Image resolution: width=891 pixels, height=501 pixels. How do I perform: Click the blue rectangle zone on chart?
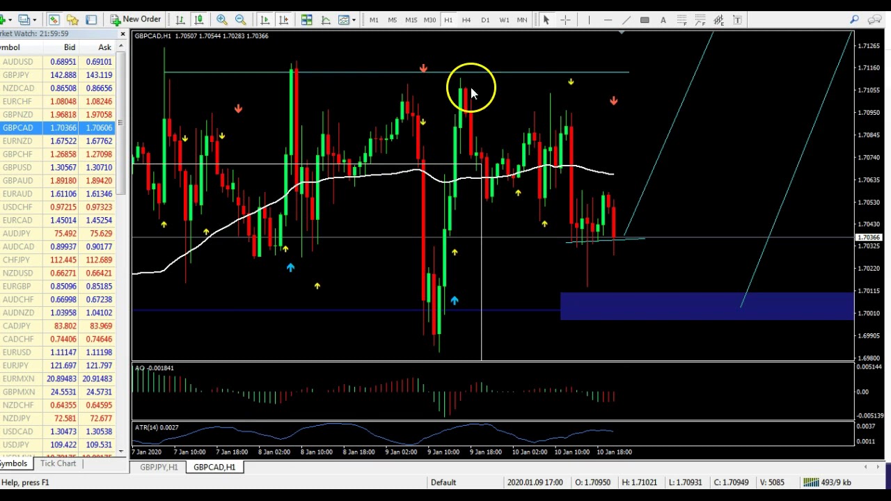tap(707, 306)
